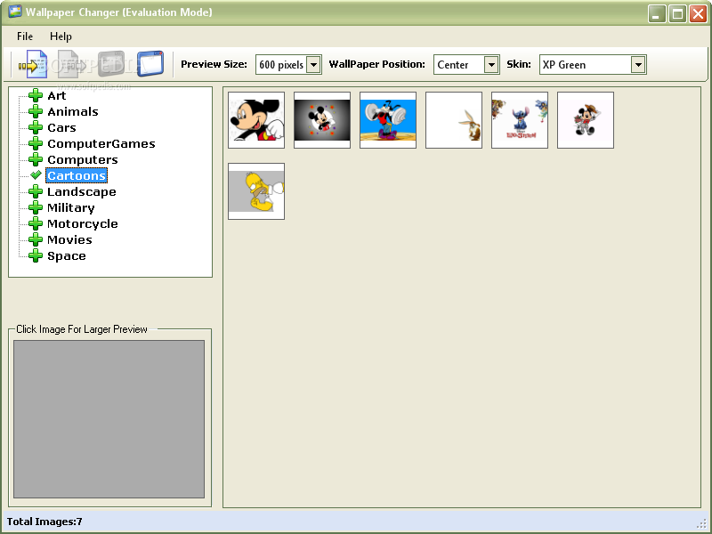Close the Wallpaper Changer window
Image resolution: width=712 pixels, height=534 pixels.
699,13
